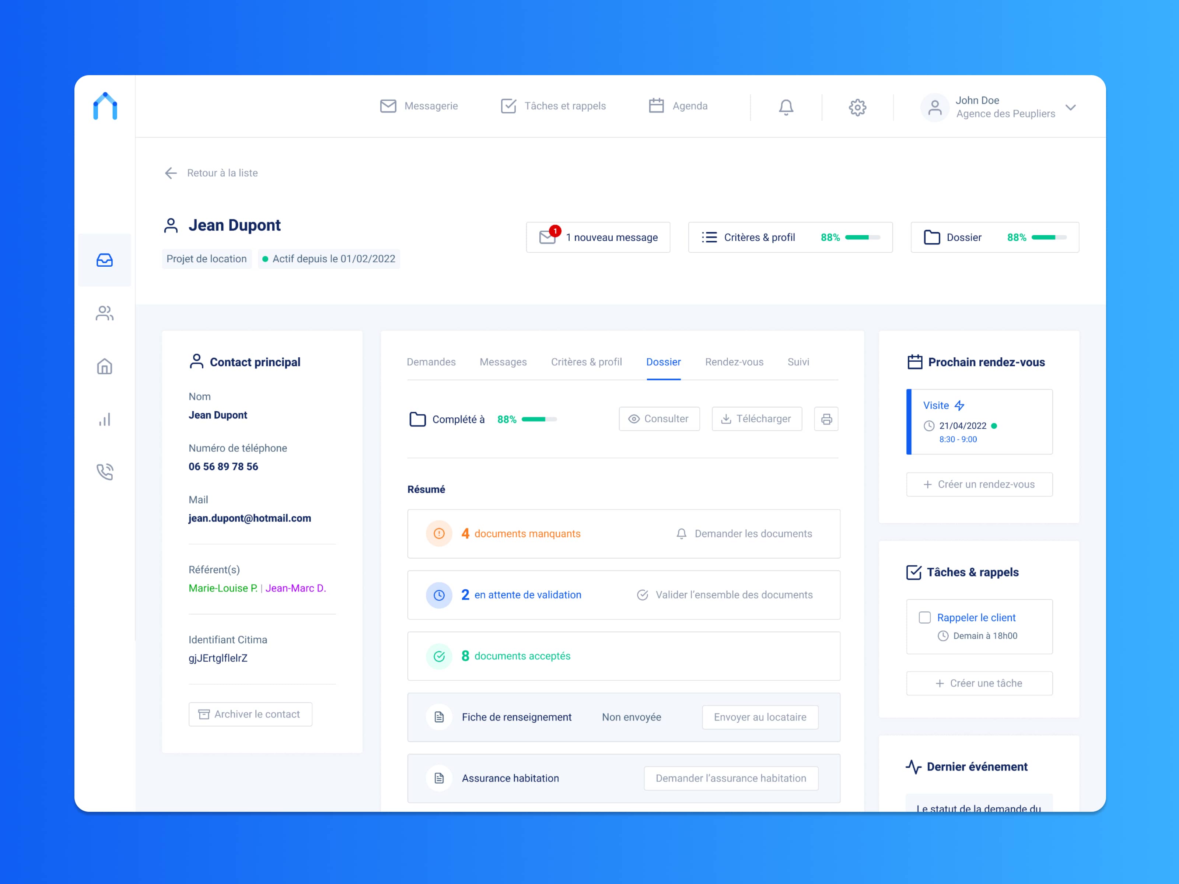Viewport: 1179px width, 884px height.
Task: Switch to the Suivi tab
Action: coord(798,362)
